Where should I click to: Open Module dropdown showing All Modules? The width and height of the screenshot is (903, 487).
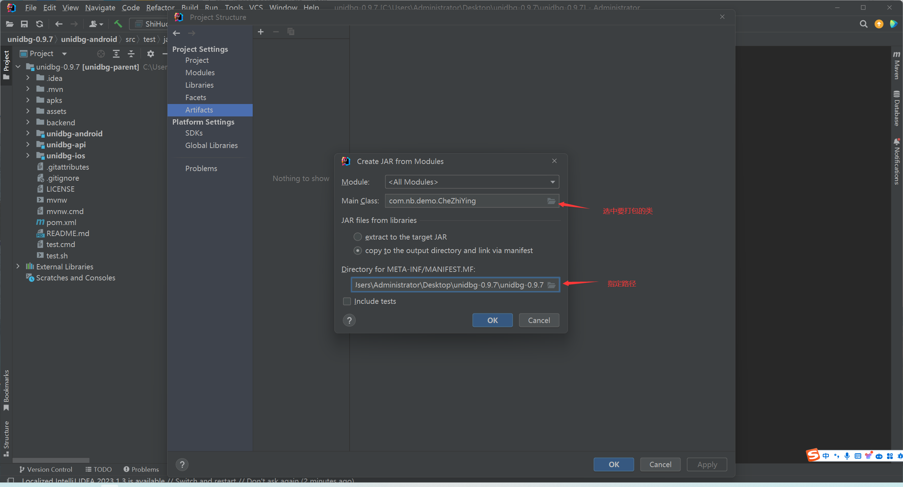pyautogui.click(x=472, y=182)
